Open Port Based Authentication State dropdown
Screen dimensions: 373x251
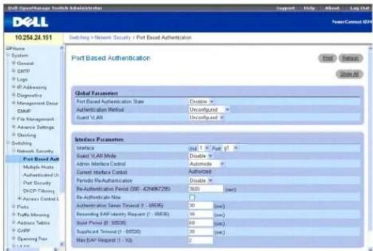(201, 101)
